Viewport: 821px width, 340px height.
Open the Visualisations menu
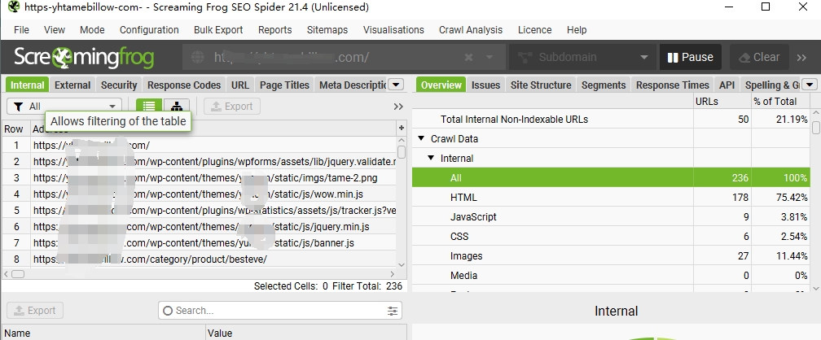[x=393, y=30]
